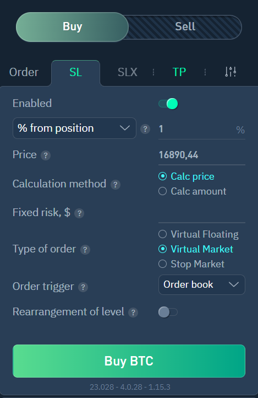
Task: Switch to the TP tab
Action: point(179,72)
